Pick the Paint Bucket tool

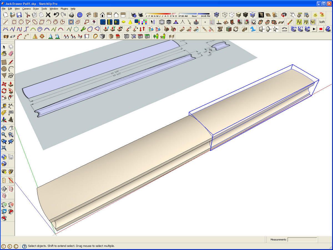4,54
